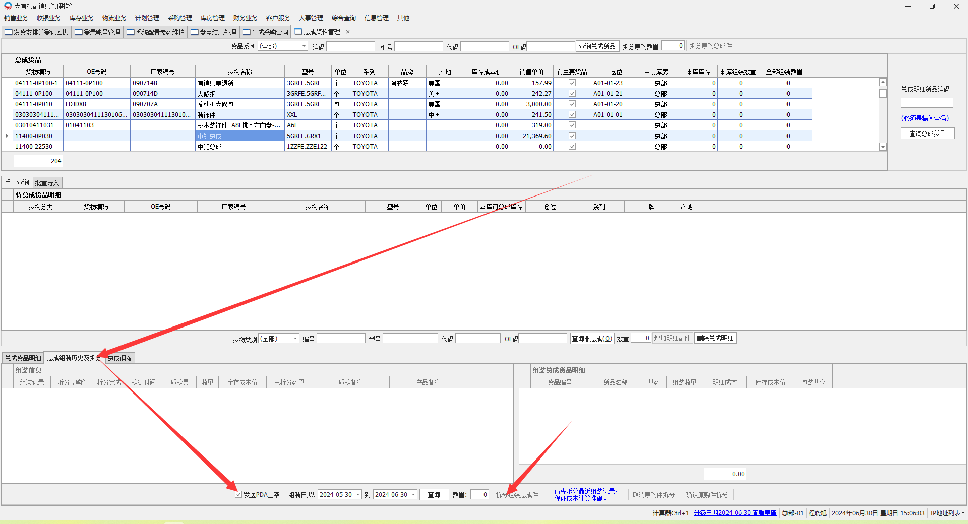This screenshot has width=968, height=524.
Task: Toggle 有主要货品 checkbox for row 01041103
Action: (x=572, y=125)
